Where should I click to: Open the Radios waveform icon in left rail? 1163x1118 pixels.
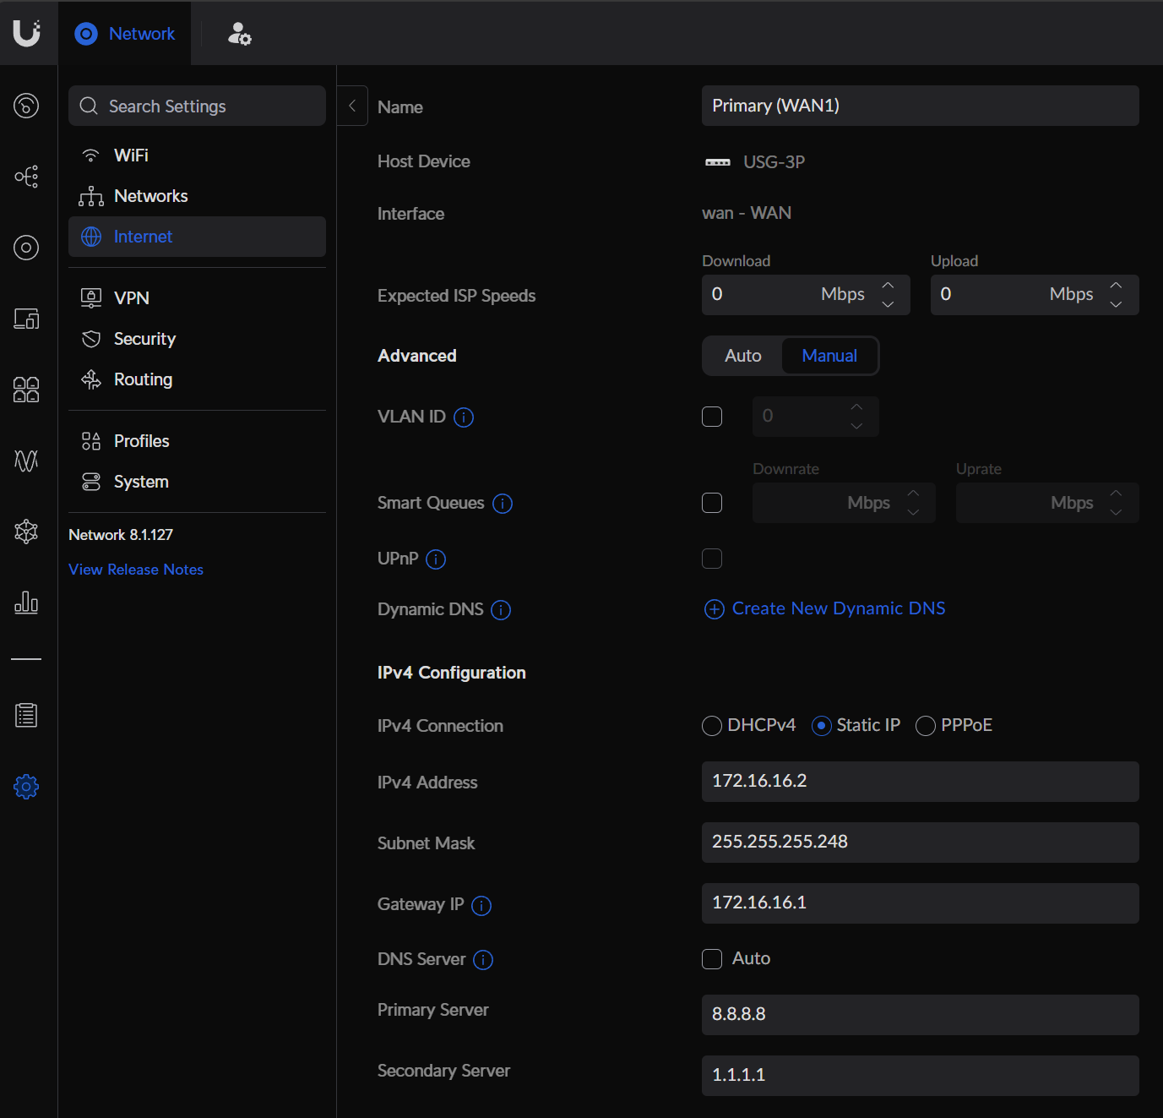click(x=26, y=461)
